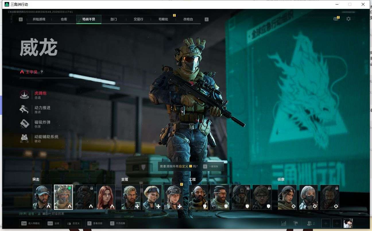Open the 交易行 tab
The width and height of the screenshot is (372, 231).
[138, 19]
